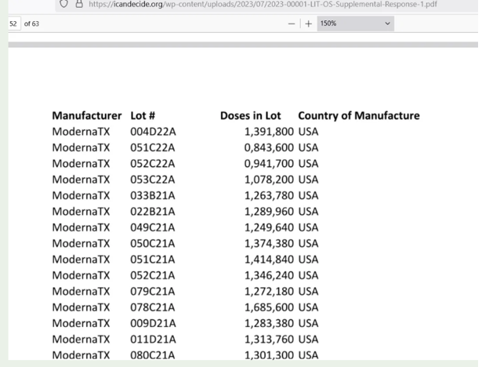Click the zoom in plus button
The width and height of the screenshot is (482, 367).
pos(308,24)
